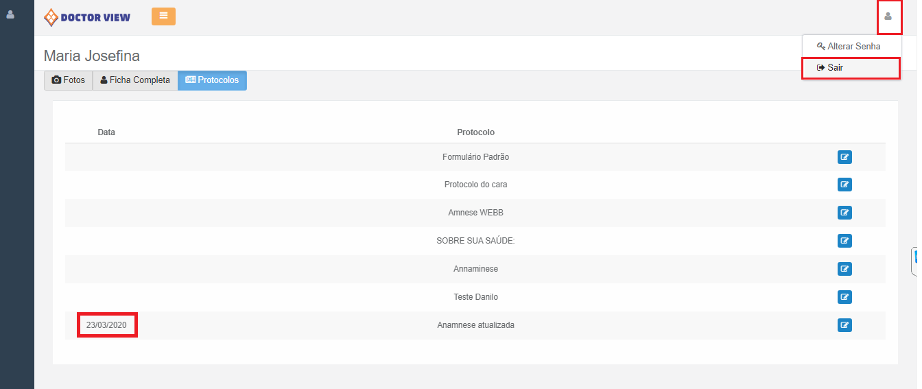Screen dimensions: 922x389
Task: Switch to the Fotos tab
Action: click(69, 80)
